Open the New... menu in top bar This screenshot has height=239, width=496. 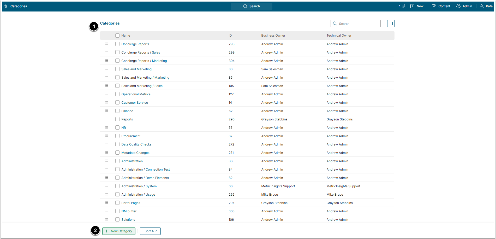[418, 6]
